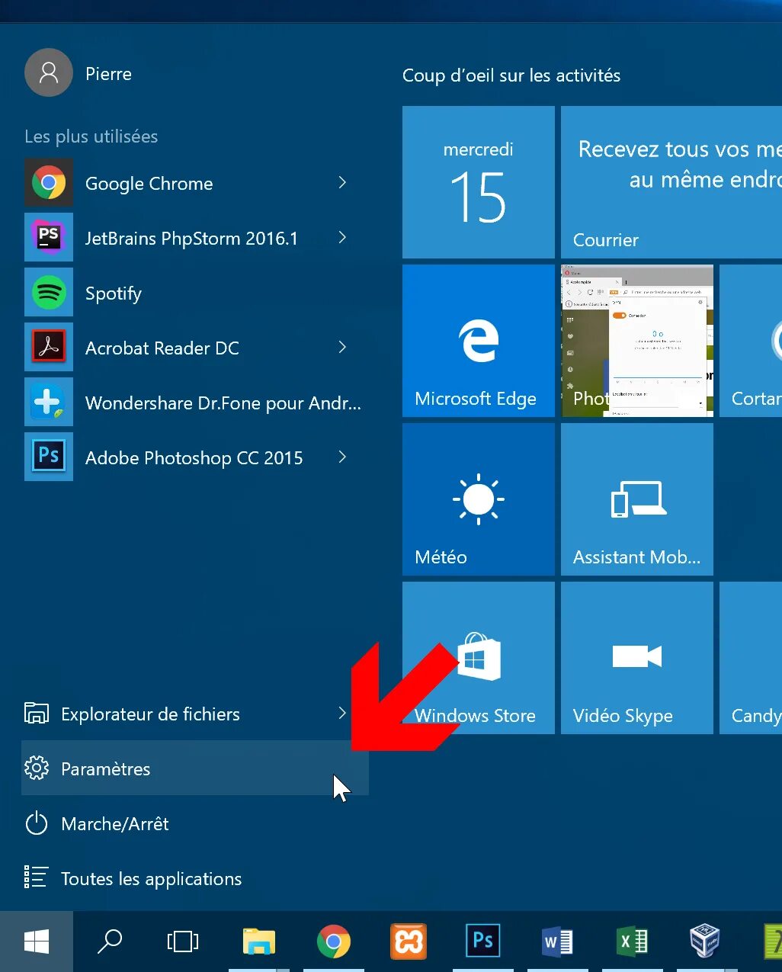Image resolution: width=782 pixels, height=972 pixels.
Task: Expand Adobe Photoshop CC jump list arrow
Action: coord(342,457)
